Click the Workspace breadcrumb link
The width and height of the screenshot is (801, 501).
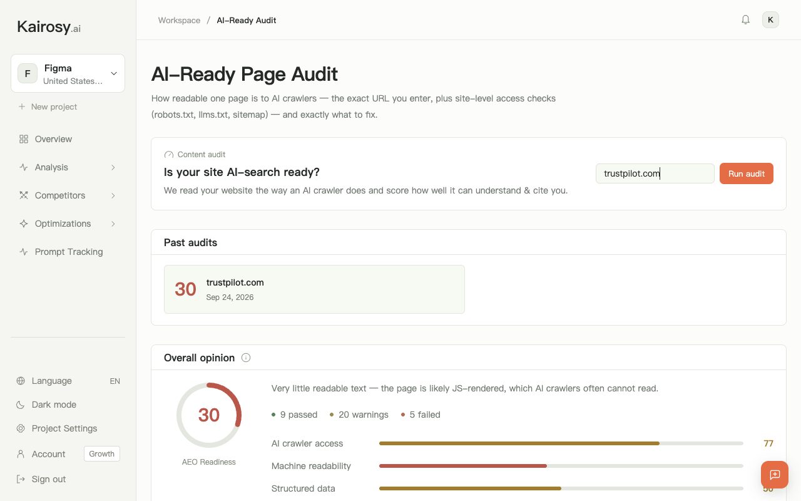tap(179, 20)
